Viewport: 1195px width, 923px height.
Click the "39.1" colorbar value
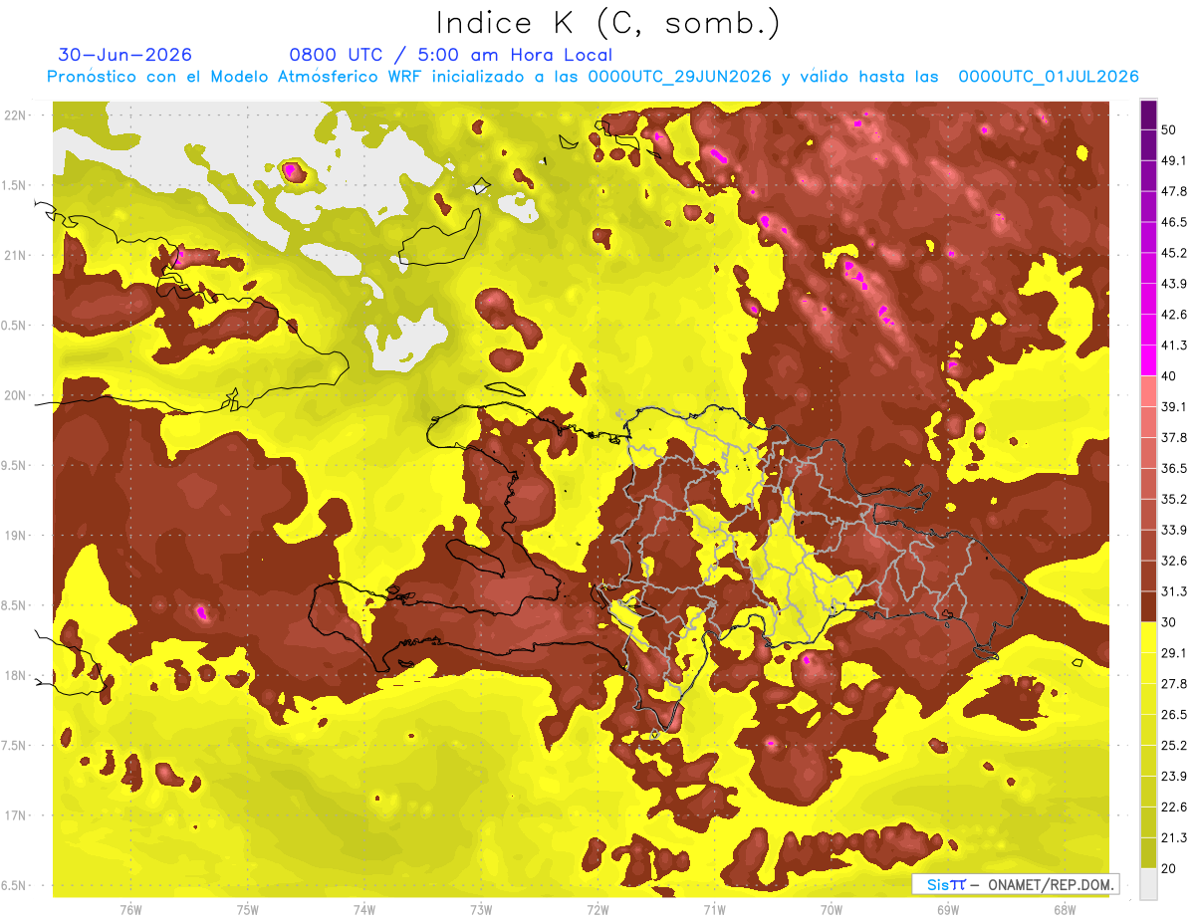coord(1174,407)
